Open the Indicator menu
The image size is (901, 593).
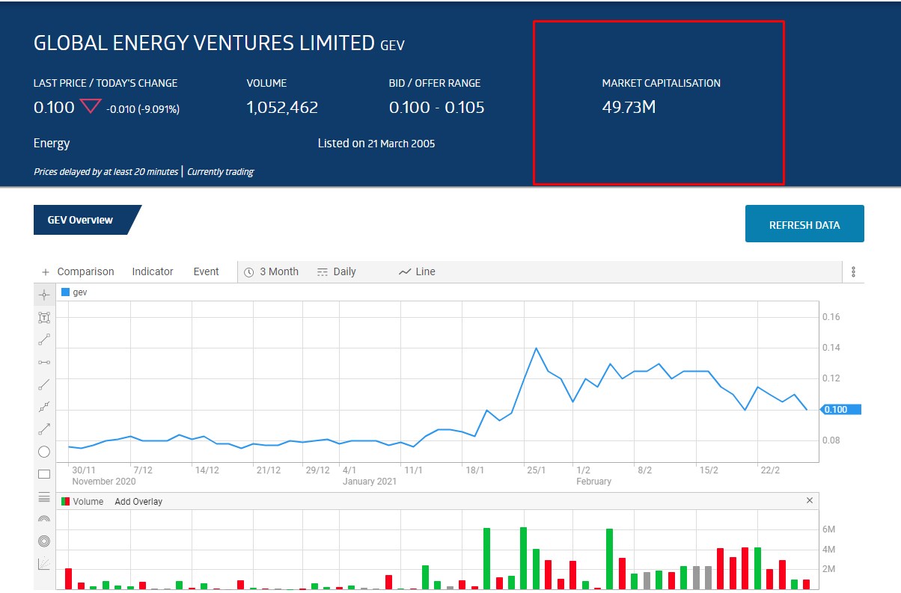click(153, 271)
